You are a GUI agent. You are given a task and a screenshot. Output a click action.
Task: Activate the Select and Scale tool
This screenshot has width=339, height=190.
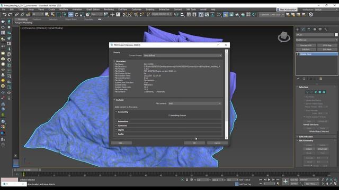[82, 15]
